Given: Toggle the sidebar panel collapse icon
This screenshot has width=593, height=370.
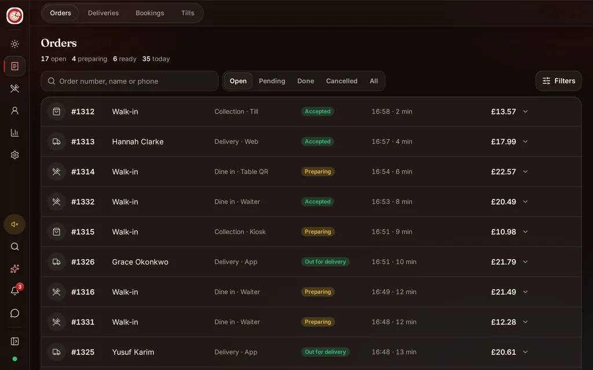Looking at the screenshot, I should coord(14,341).
